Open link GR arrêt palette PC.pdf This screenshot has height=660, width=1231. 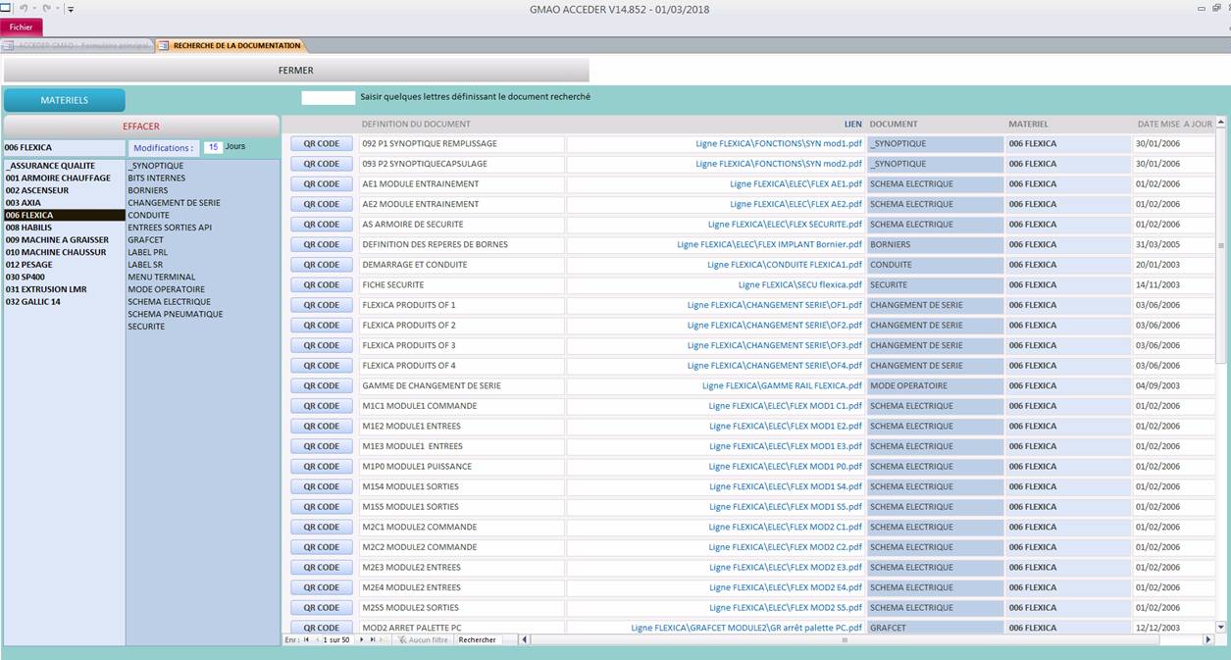tap(746, 628)
